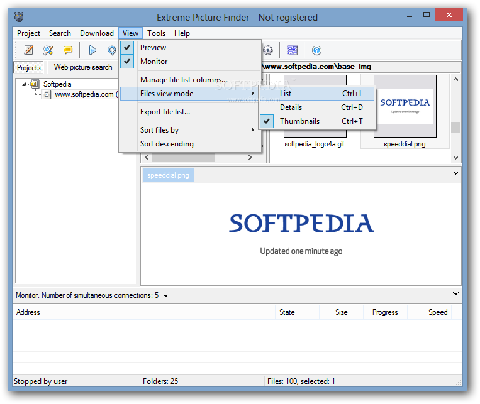Click the vertical scrollbar thumb in thumbnails
The width and height of the screenshot is (480, 404).
tap(455, 127)
